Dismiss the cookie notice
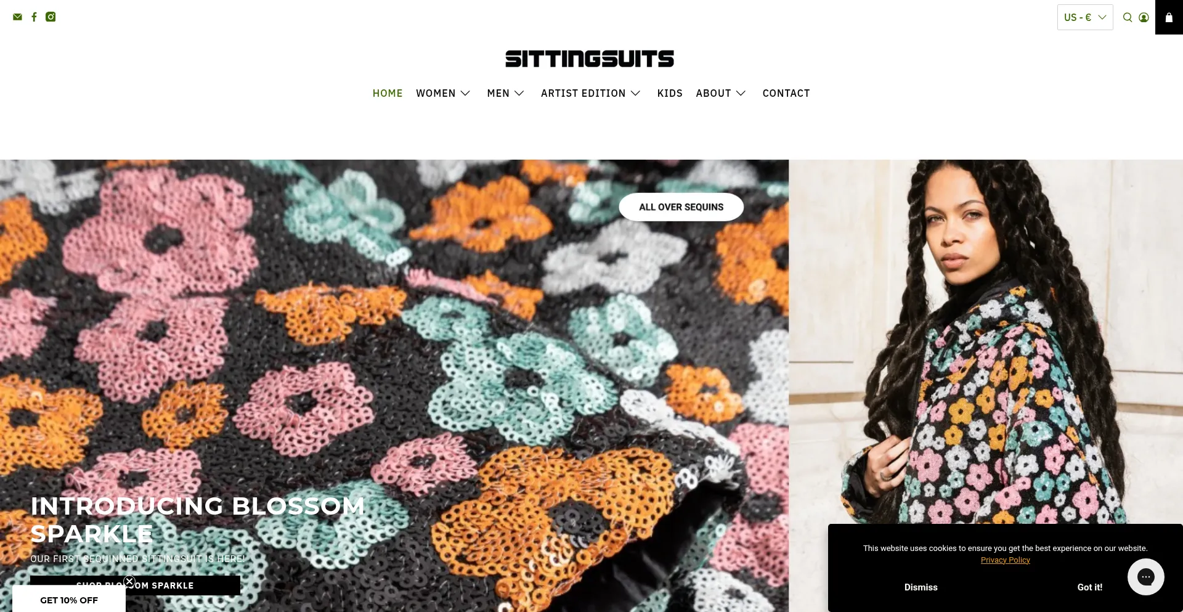Image resolution: width=1183 pixels, height=612 pixels. (921, 587)
